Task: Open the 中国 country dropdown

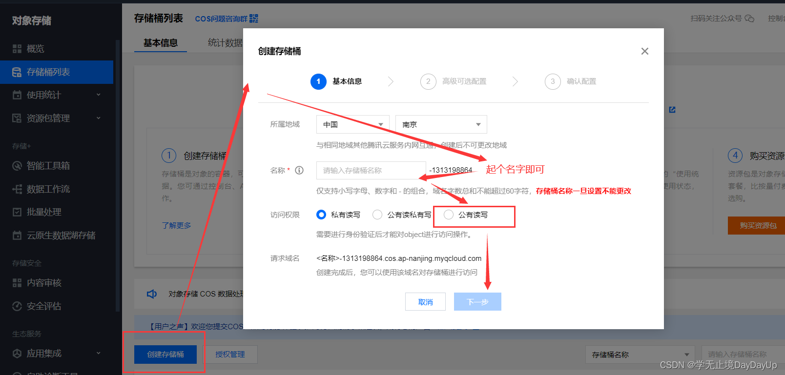Action: 353,124
